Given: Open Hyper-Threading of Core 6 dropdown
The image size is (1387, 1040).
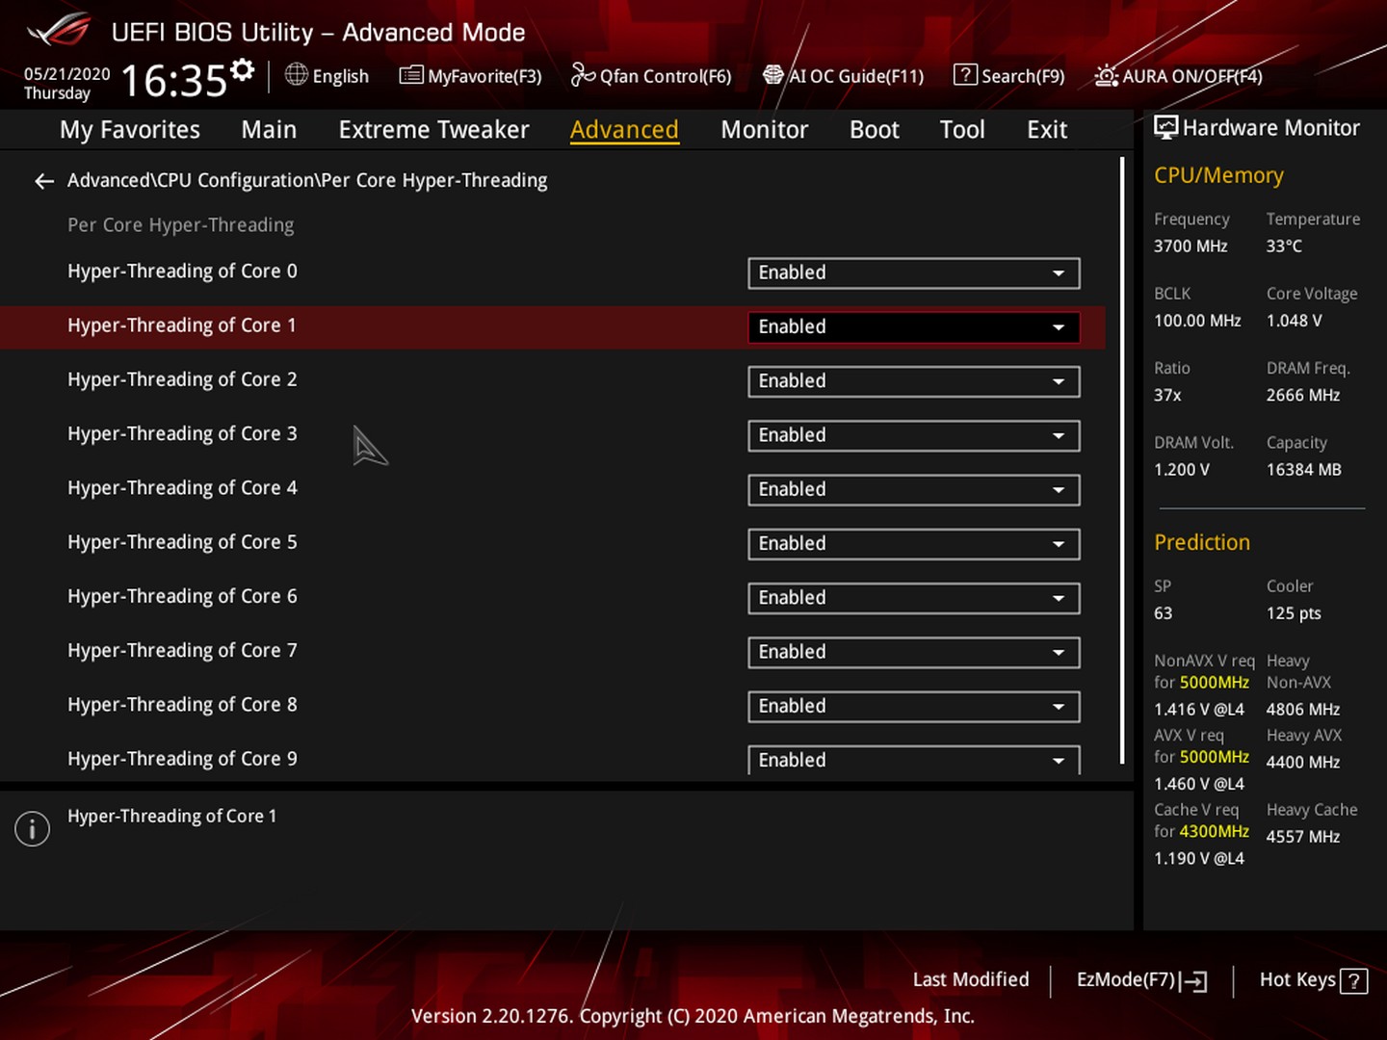Looking at the screenshot, I should click(x=913, y=598).
